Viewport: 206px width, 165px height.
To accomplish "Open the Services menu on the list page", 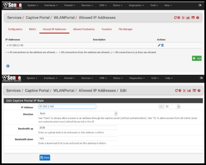I will click(x=87, y=5).
